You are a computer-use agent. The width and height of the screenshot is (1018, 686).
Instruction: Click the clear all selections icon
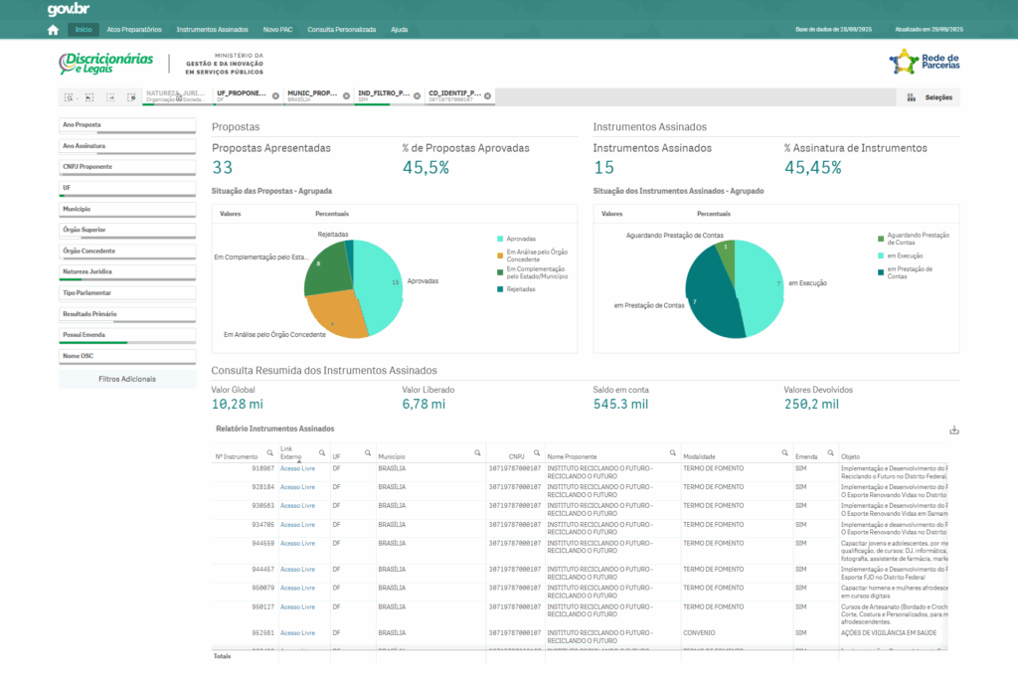coord(131,97)
